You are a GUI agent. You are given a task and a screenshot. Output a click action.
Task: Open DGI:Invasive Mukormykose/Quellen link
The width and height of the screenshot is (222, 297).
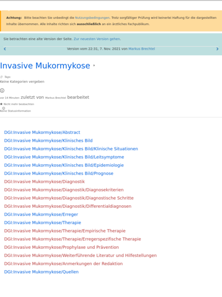tap(42, 272)
